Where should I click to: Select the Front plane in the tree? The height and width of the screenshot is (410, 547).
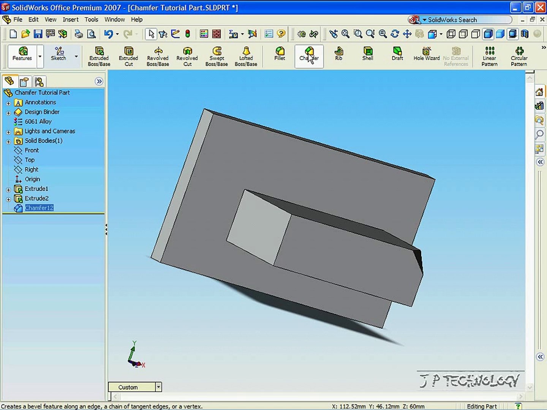(32, 150)
